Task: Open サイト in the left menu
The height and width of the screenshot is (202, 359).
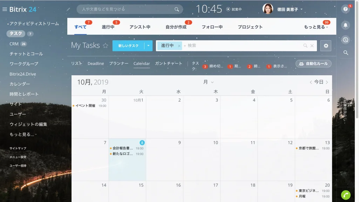Action: (x=15, y=104)
